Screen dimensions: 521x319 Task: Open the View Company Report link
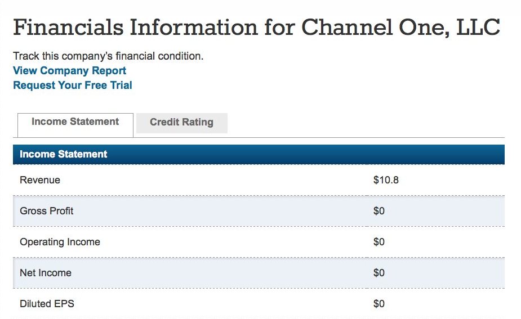tap(69, 71)
